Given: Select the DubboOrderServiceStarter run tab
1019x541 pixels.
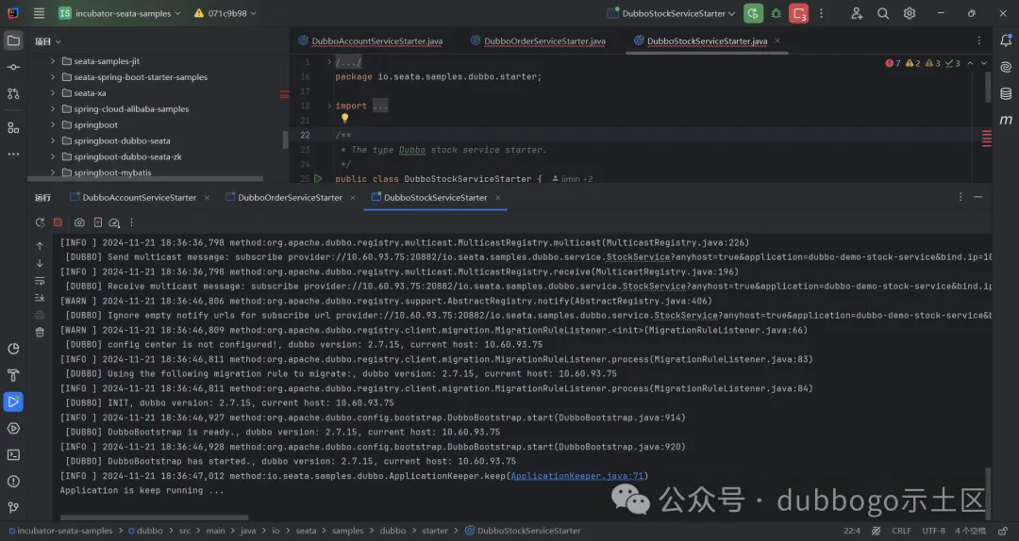Looking at the screenshot, I should tap(290, 198).
